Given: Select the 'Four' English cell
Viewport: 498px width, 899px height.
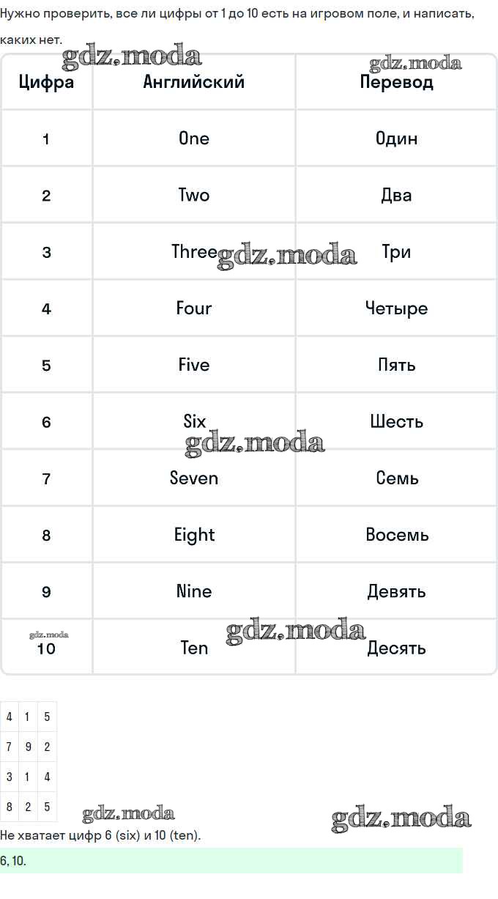Looking at the screenshot, I should 194,308.
